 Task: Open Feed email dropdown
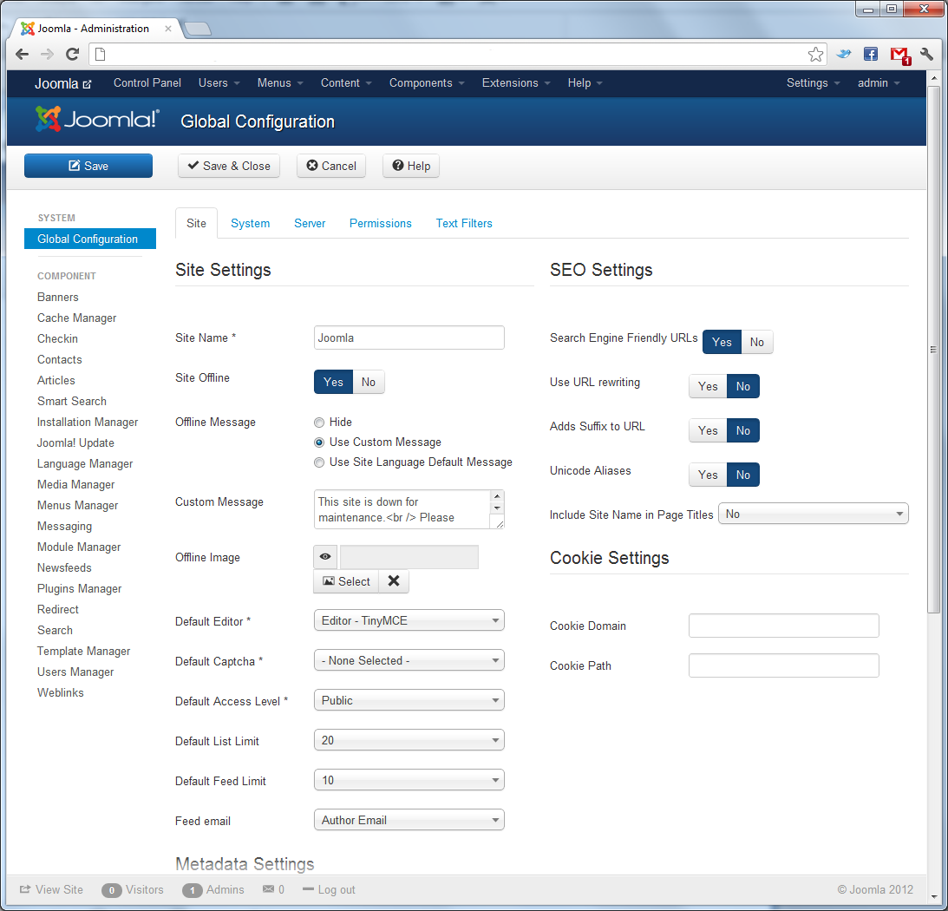409,820
